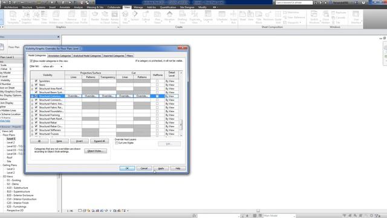The width and height of the screenshot is (387, 218).
Task: Select Show Hidden Lines tool
Action: pyautogui.click(x=56, y=17)
